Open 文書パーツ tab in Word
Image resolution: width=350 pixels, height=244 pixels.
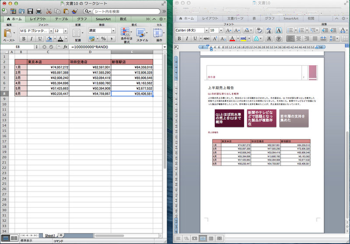tap(235, 18)
